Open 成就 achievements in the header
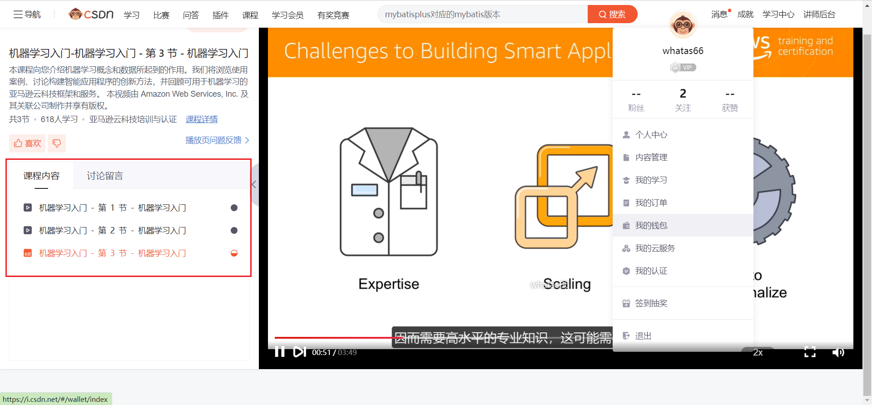The image size is (872, 405). click(x=745, y=15)
